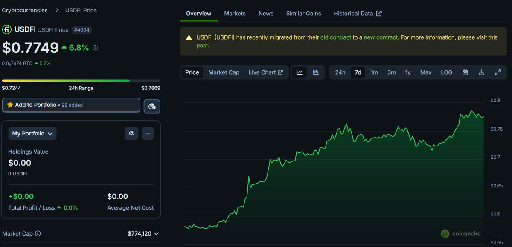Toggle holdings visibility eye icon
Screen dimensions: 512x247
tap(131, 133)
